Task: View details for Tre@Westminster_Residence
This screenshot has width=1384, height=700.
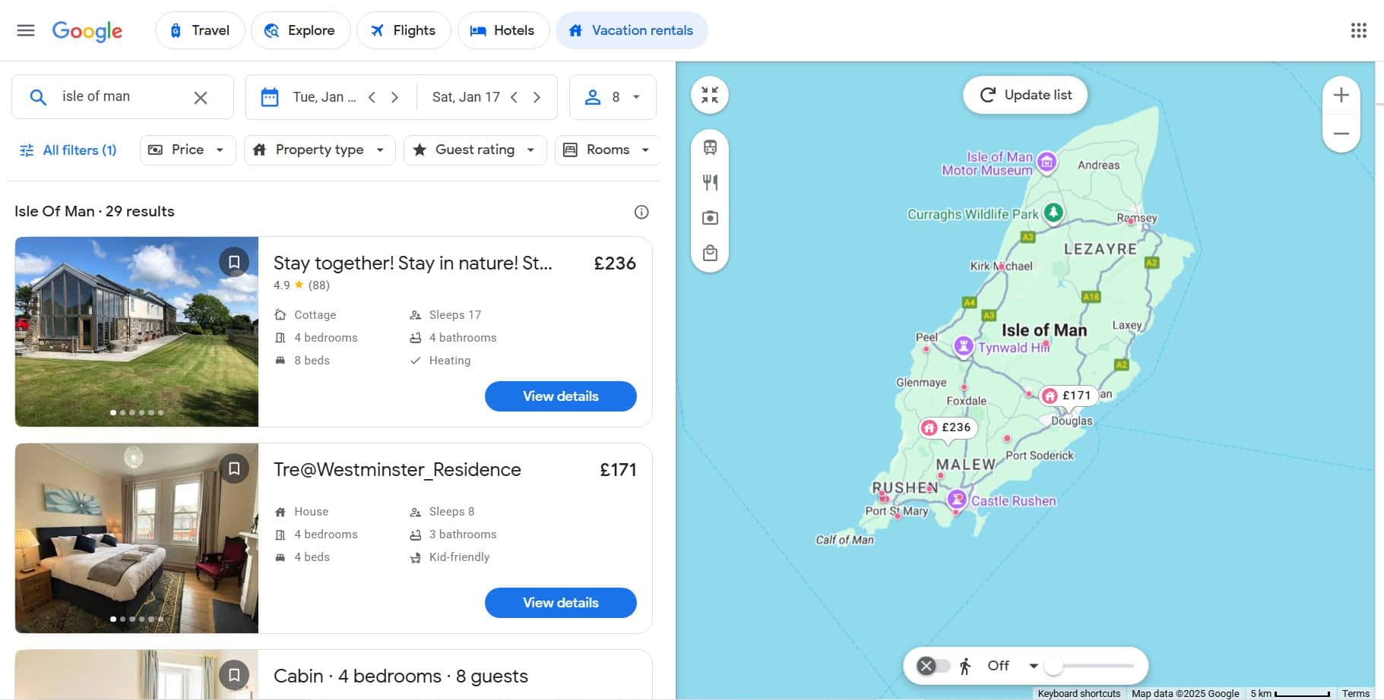Action: [x=561, y=603]
